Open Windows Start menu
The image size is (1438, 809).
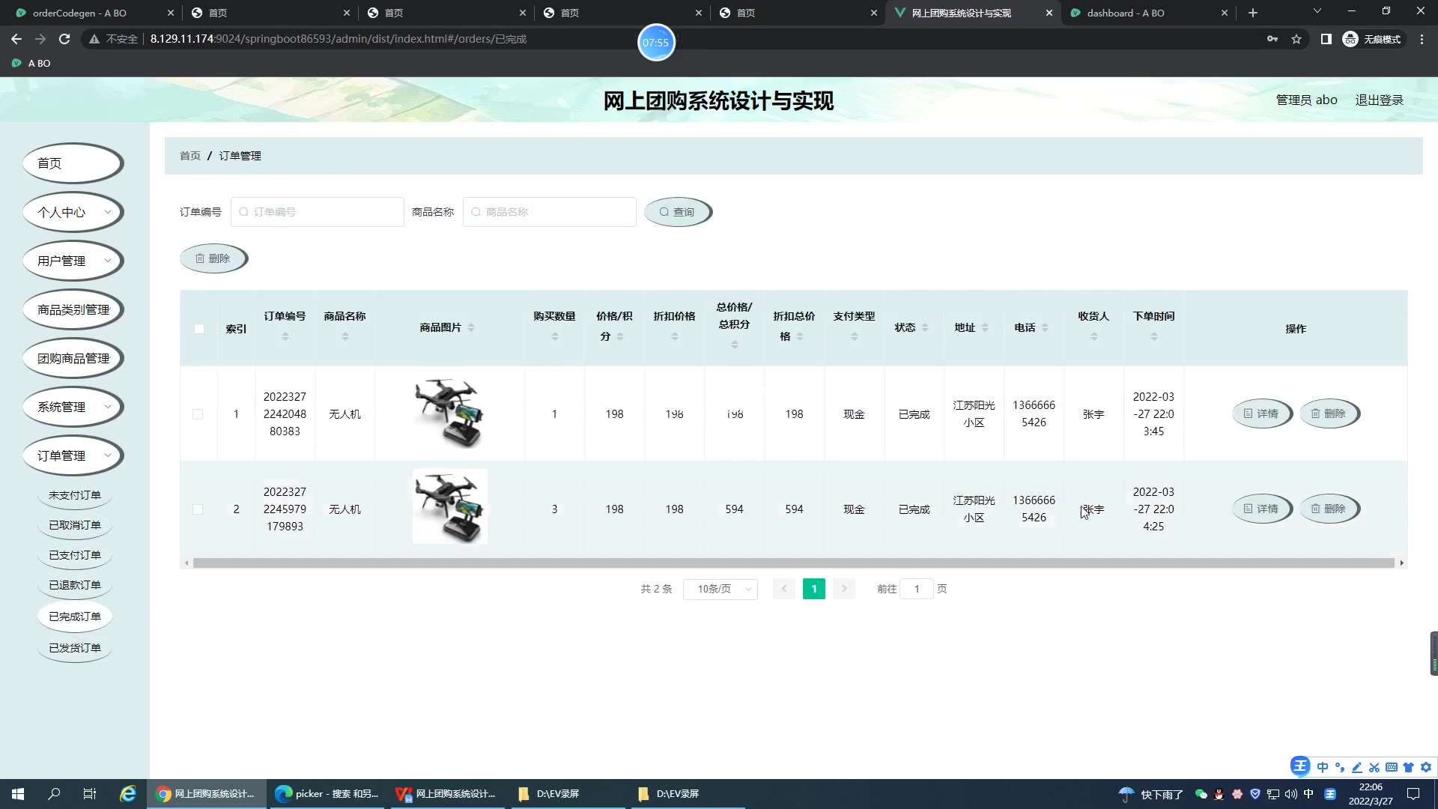[18, 793]
